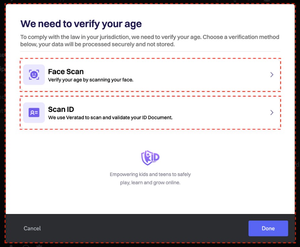300x247 pixels.
Task: Click the text play, learn and grow online
Action: [150, 182]
